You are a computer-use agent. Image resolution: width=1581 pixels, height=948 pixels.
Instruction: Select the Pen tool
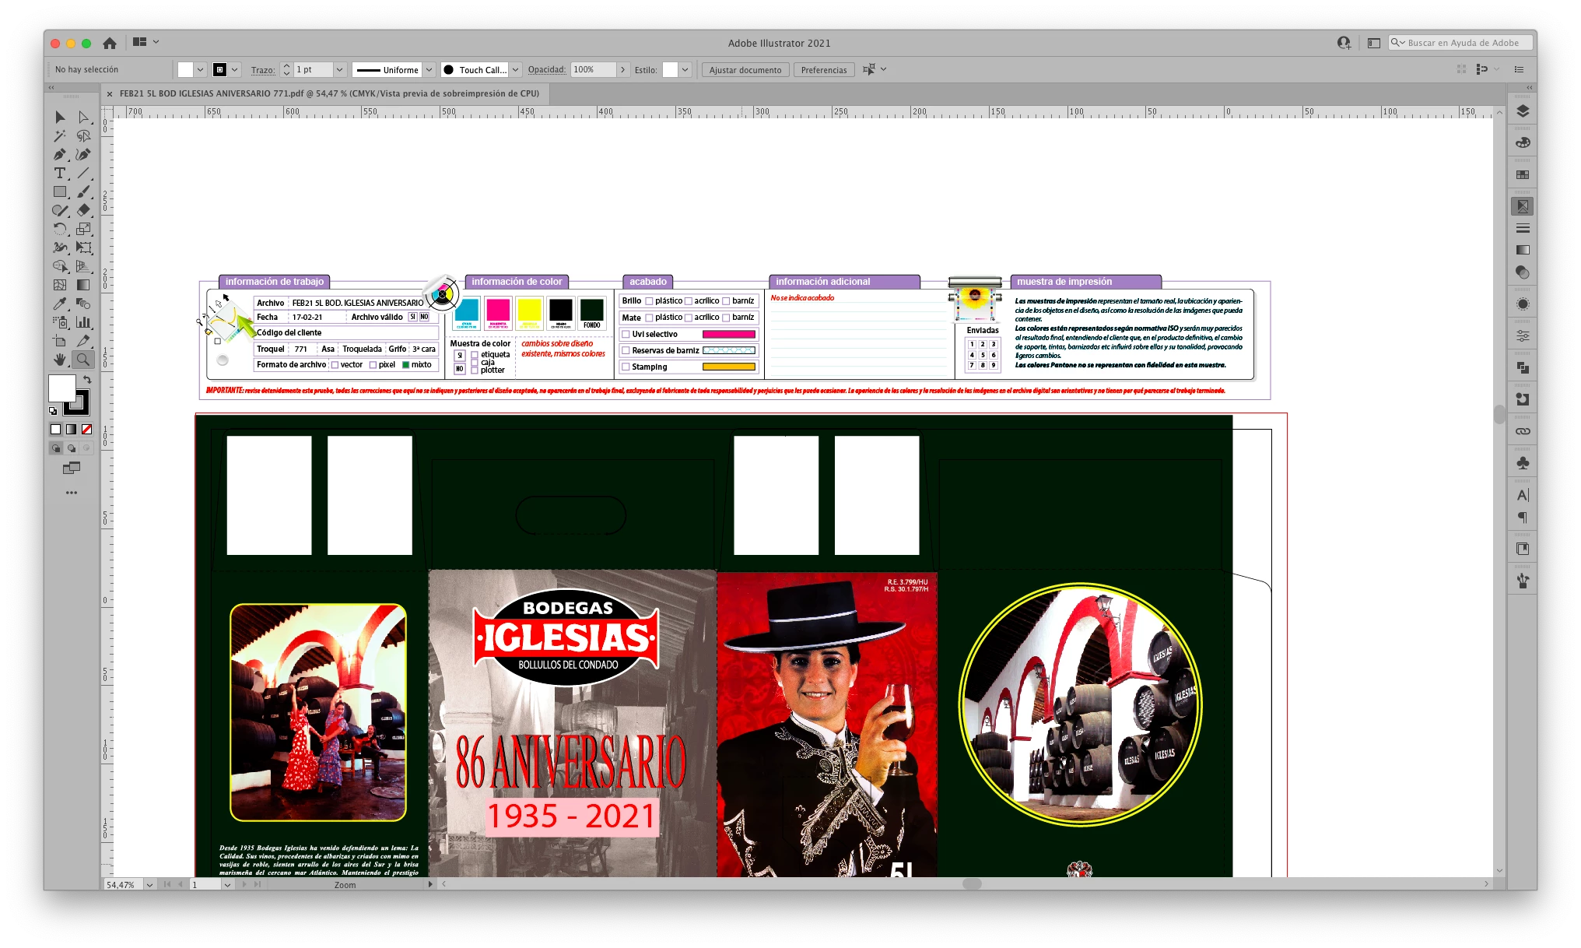(x=60, y=154)
